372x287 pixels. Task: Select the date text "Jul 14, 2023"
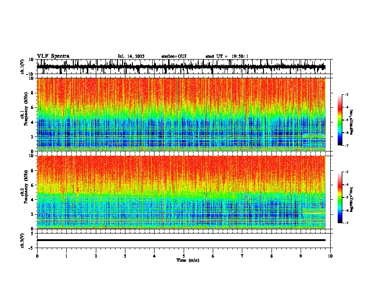131,56
